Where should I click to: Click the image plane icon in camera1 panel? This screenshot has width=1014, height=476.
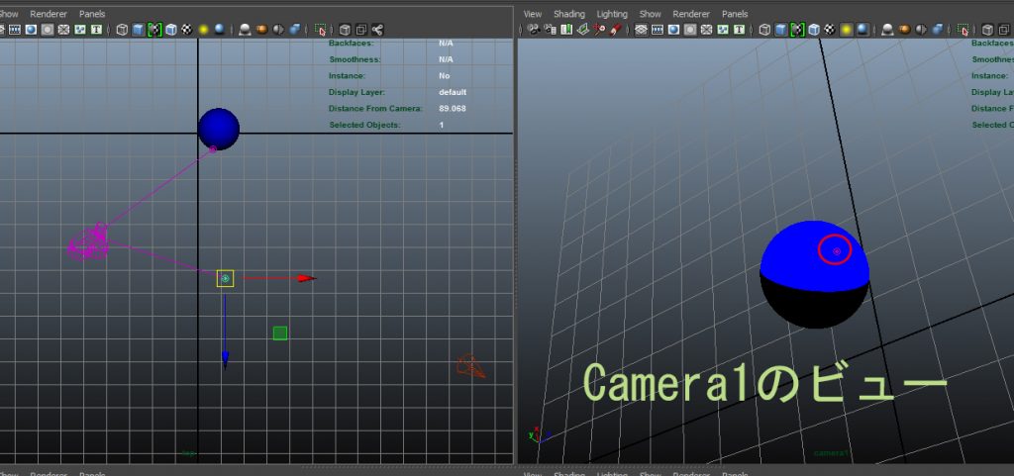pyautogui.click(x=583, y=30)
